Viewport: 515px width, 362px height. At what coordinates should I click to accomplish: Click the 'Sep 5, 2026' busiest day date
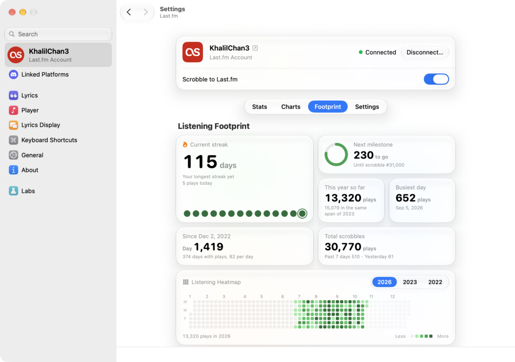tap(409, 208)
